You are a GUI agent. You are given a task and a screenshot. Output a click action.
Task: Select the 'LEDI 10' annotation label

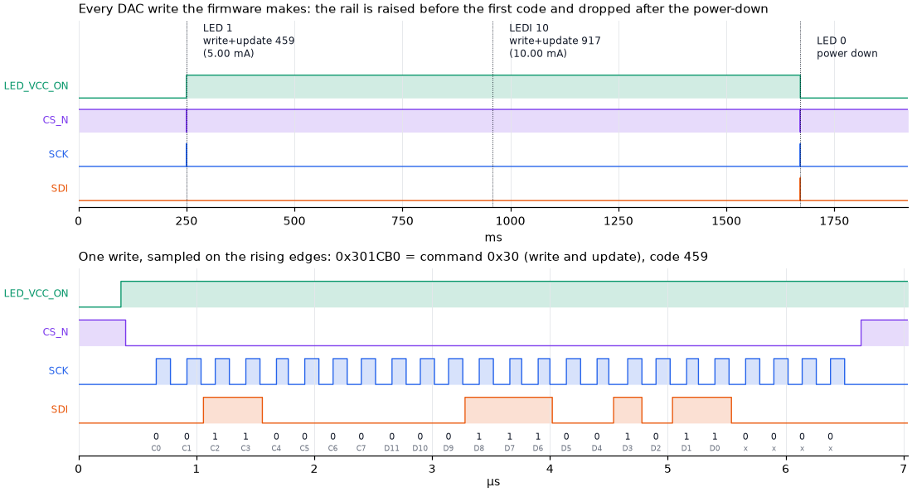[x=529, y=28]
